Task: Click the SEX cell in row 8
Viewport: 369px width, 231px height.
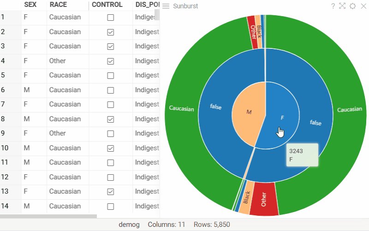Action: coord(34,119)
